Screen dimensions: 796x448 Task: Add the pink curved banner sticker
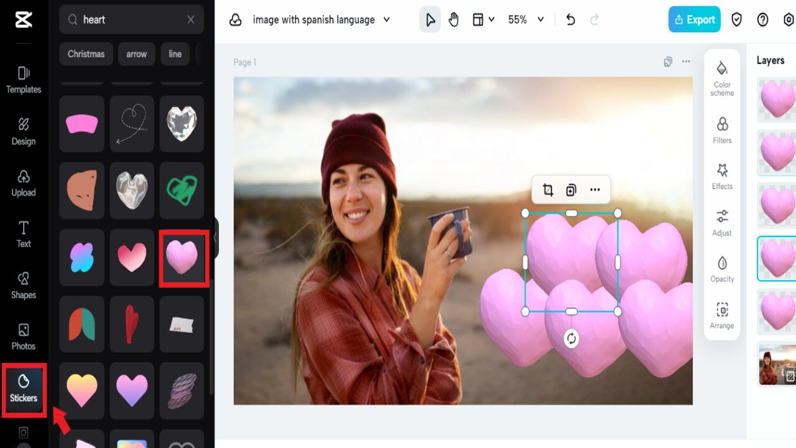(x=82, y=124)
